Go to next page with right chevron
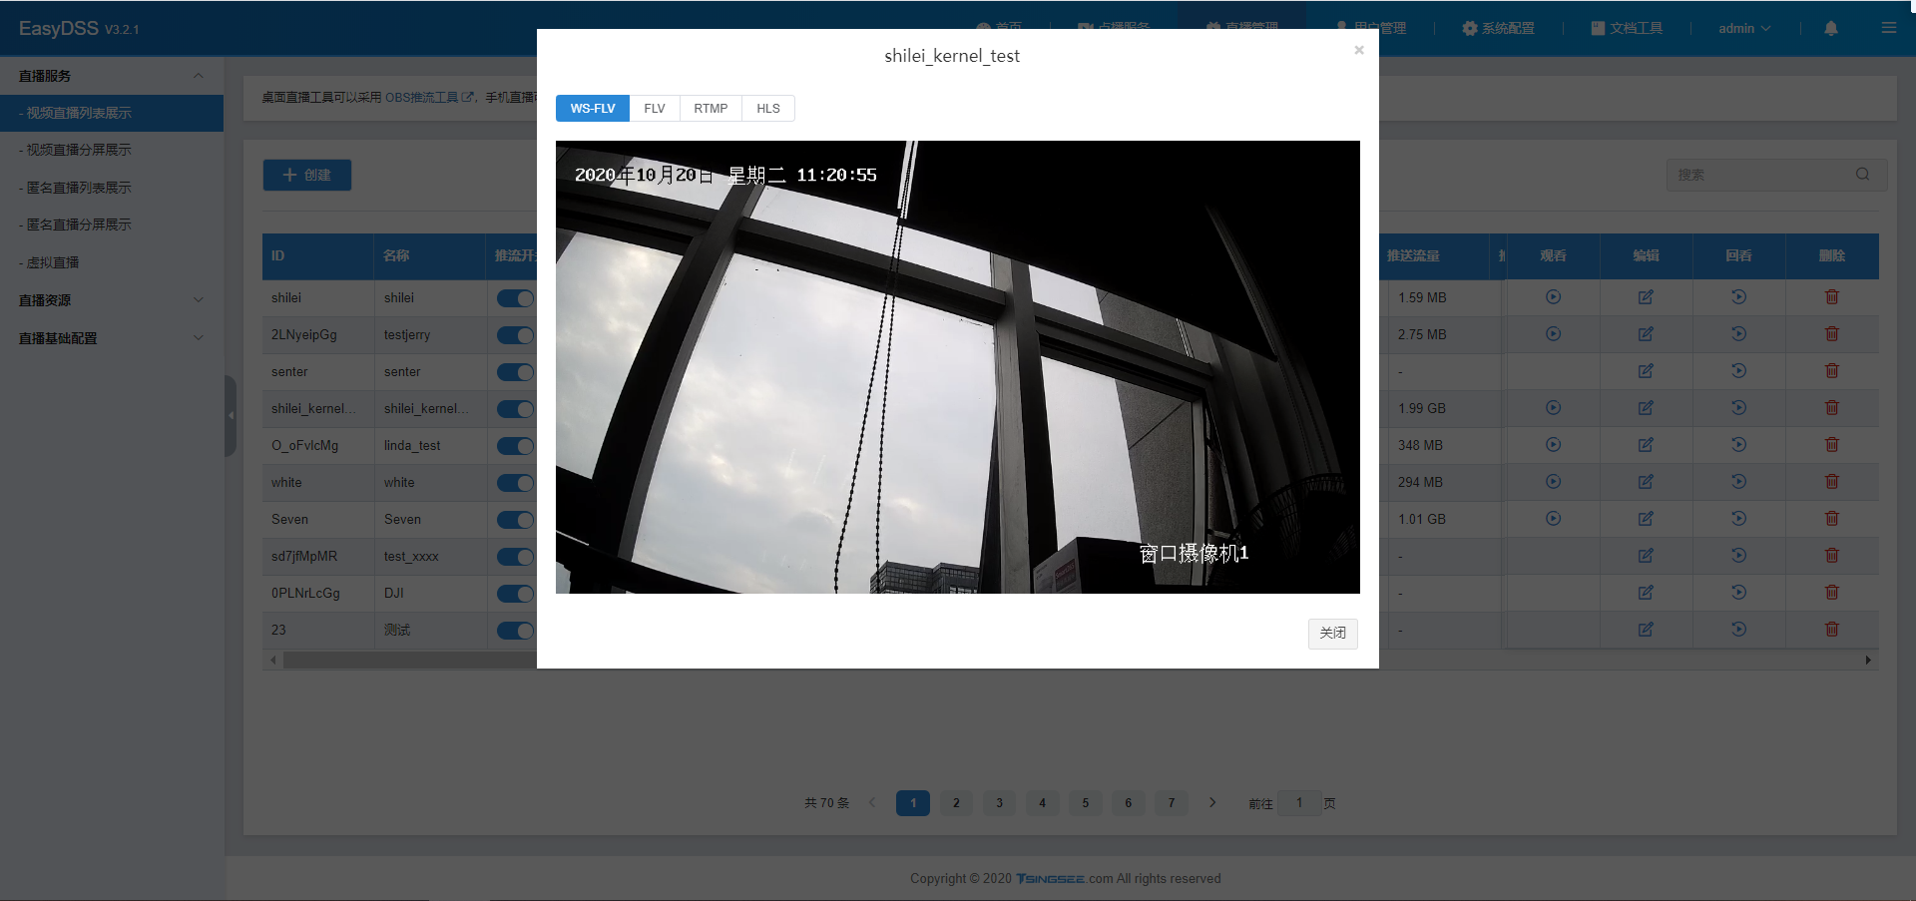This screenshot has width=1916, height=901. 1212,802
